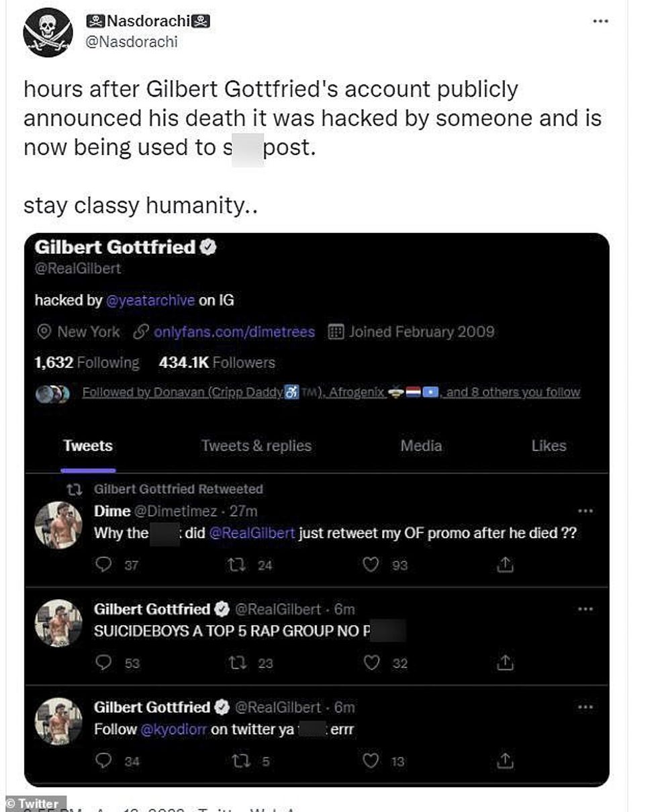This screenshot has height=812, width=658.
Task: Like the SUICIDEBOYS rap group tweet
Action: (371, 663)
